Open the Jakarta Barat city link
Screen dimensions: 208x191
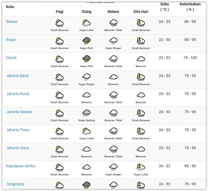tap(17, 76)
